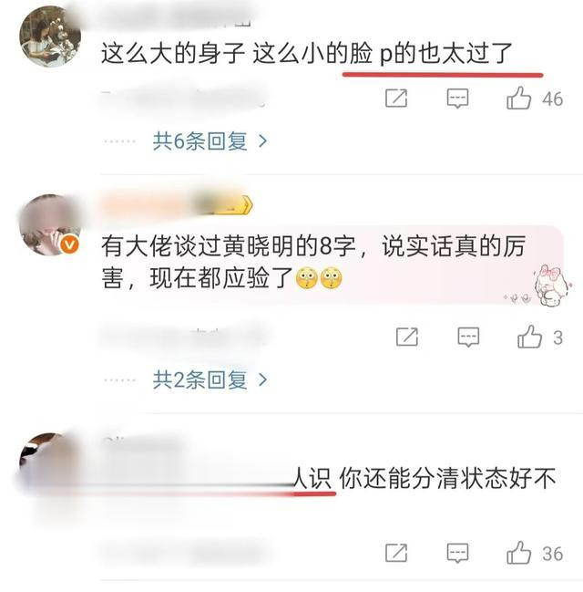Expand 共2条回复 replies

click(x=199, y=379)
